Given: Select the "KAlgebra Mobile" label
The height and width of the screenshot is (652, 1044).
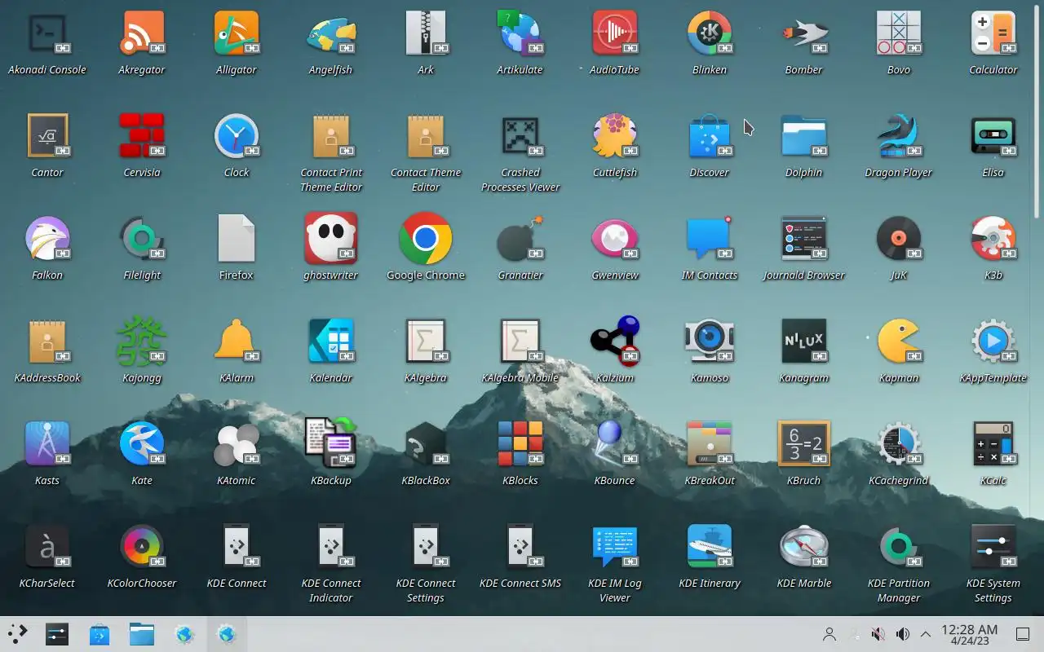Looking at the screenshot, I should [520, 377].
